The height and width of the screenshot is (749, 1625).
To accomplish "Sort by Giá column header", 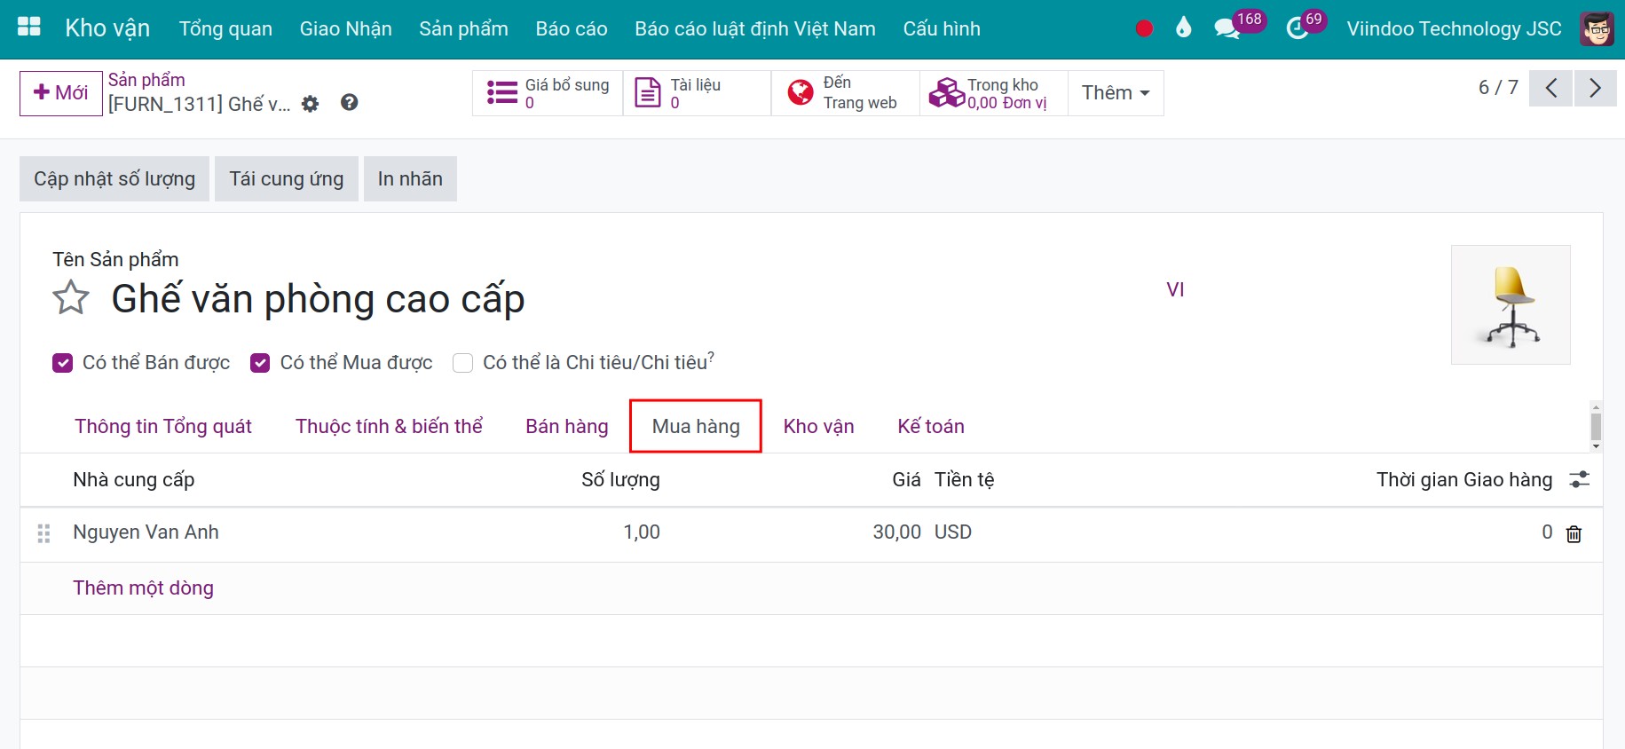I will [x=906, y=480].
